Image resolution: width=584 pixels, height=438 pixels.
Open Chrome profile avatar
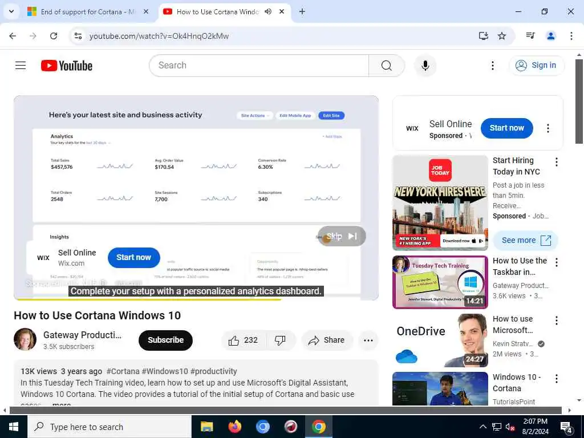tap(550, 36)
